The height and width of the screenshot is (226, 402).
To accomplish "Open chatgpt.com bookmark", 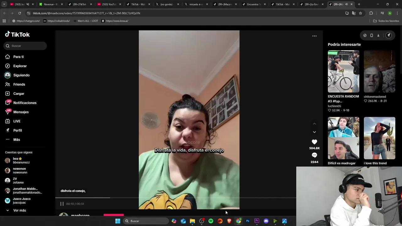I will click(x=26, y=21).
